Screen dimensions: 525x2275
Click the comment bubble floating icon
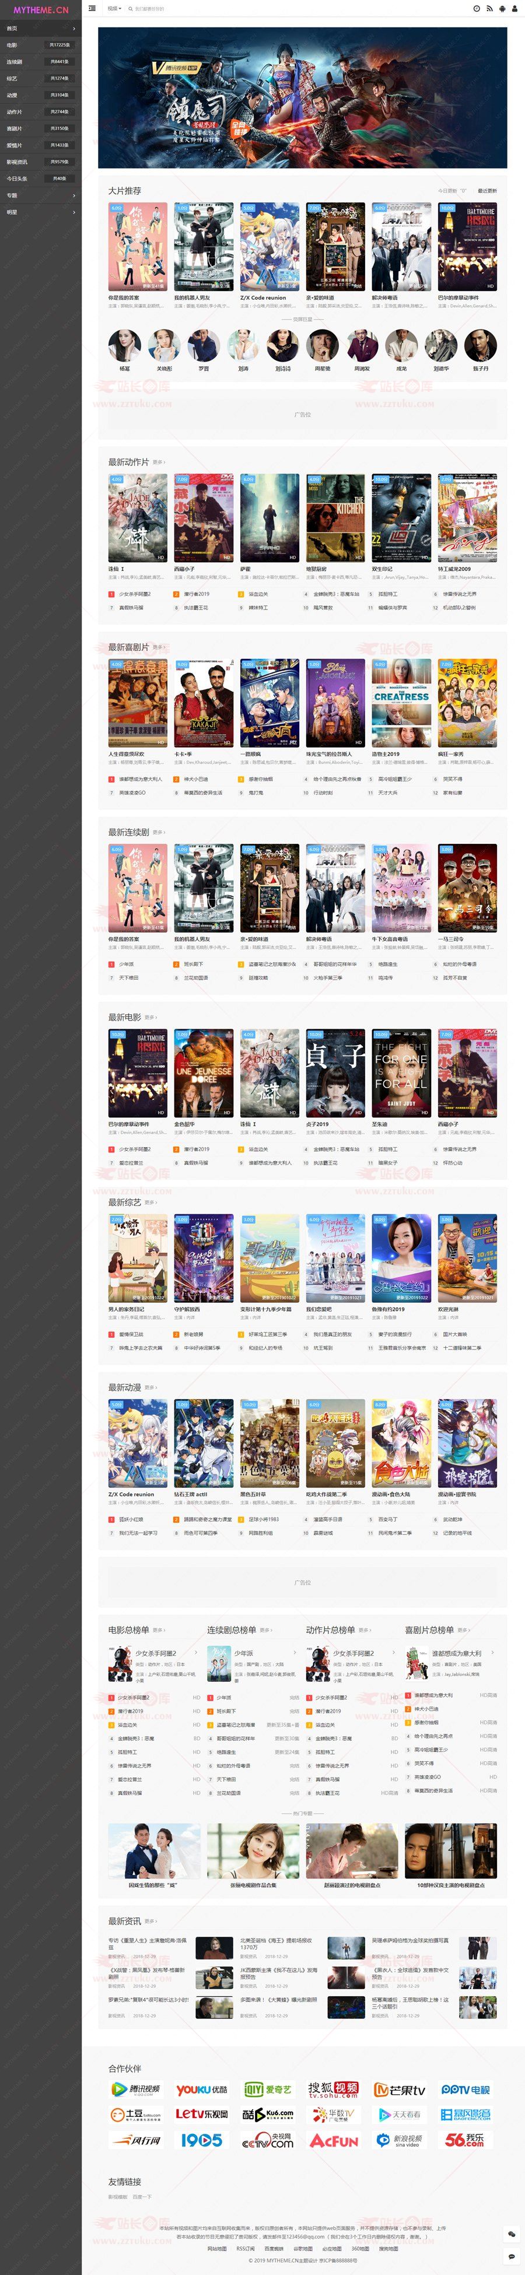point(512,2256)
